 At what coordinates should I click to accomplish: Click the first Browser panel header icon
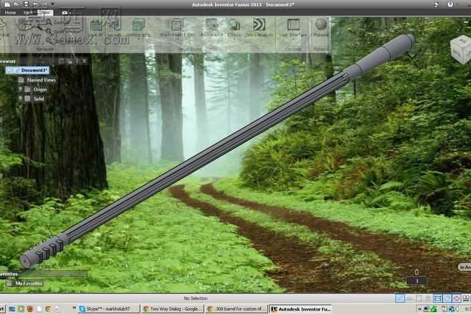[x=62, y=61]
